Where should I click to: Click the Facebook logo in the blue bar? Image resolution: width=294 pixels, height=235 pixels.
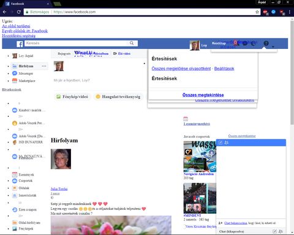20,43
